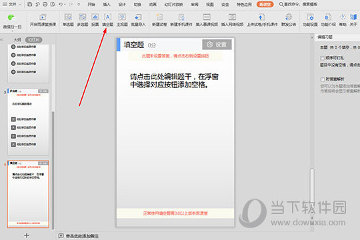Image resolution: width=360 pixels, height=240 pixels.
Task: Start Rain Classroom teaching 开启雨课堂授课
Action: point(43,20)
